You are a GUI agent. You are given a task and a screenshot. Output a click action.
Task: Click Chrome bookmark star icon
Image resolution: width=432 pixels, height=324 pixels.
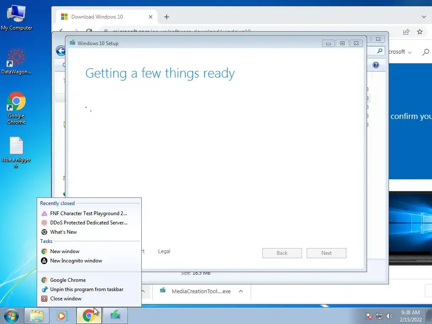(420, 32)
